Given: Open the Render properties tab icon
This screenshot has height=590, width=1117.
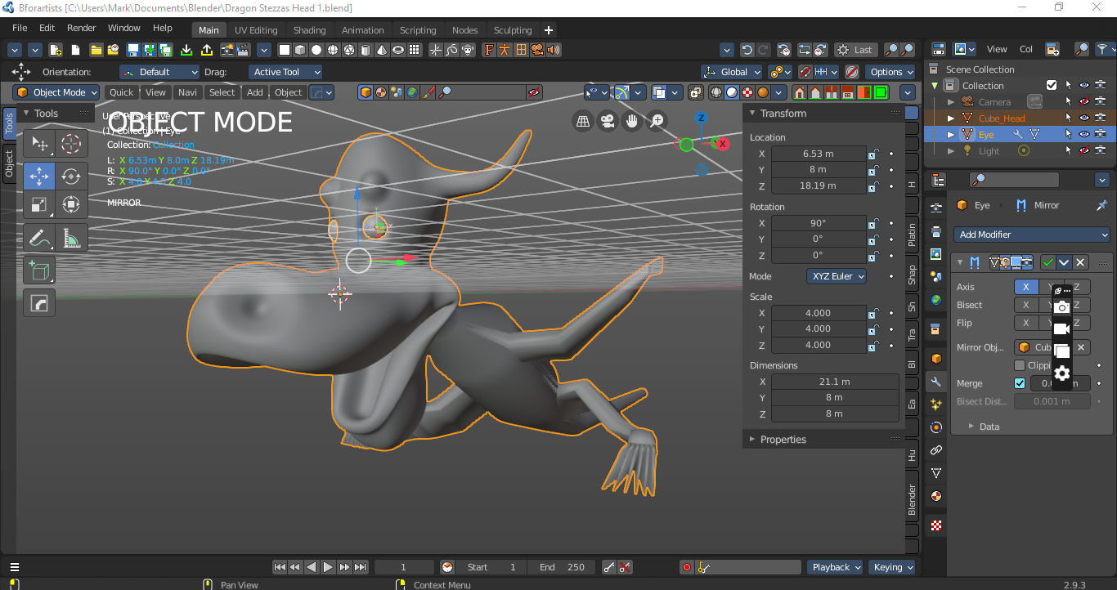Looking at the screenshot, I should tap(936, 208).
